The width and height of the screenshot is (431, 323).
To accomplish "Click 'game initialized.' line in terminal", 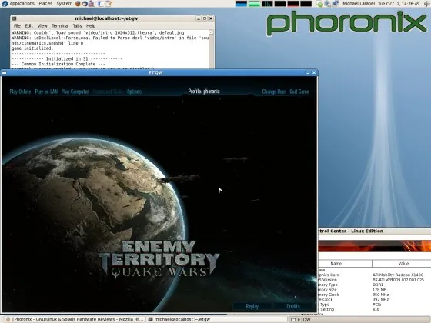I will click(32, 48).
